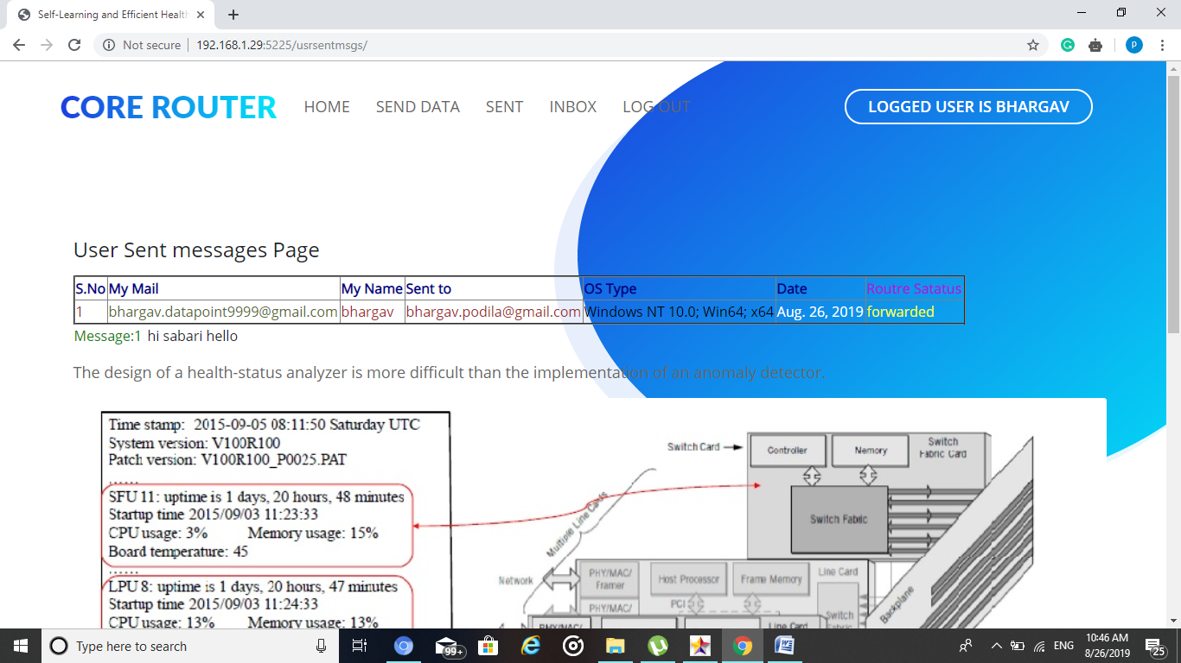1181x663 pixels.
Task: Open Microsoft Word from the taskbar
Action: tap(784, 646)
